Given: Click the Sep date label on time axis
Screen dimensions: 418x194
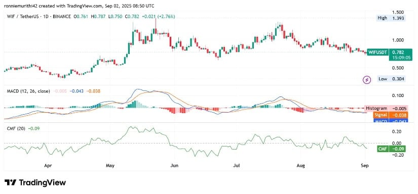Looking at the screenshot, I should 364,166.
